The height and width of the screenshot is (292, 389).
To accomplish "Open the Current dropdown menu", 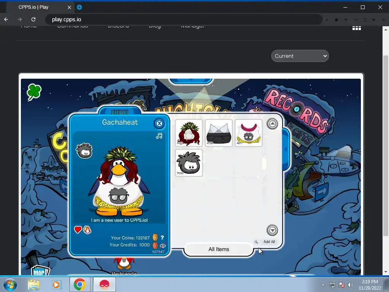I will 300,56.
